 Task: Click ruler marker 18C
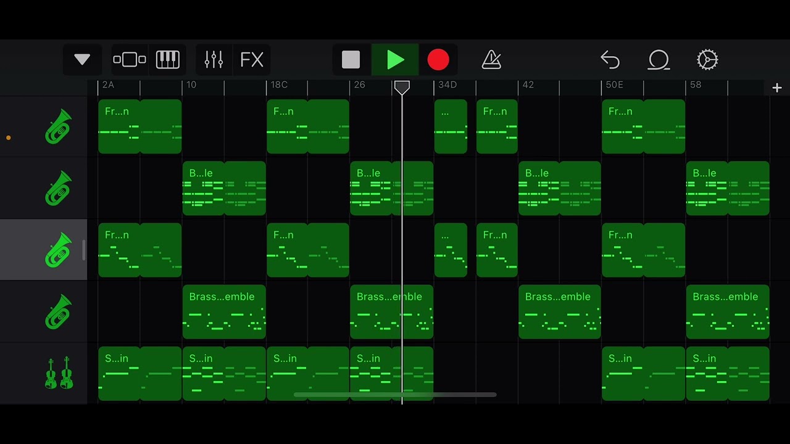(x=279, y=84)
